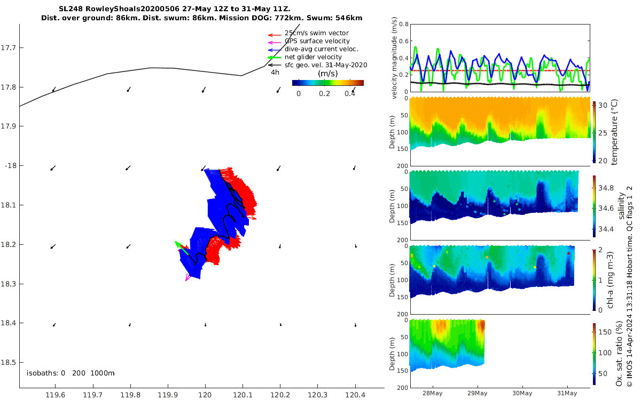
Task: Select the 'net glider velocity' legend label
Action: click(313, 57)
